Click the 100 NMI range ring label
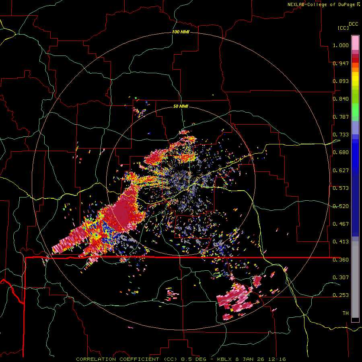Image resolution: width=362 pixels, height=362 pixels. click(x=181, y=32)
